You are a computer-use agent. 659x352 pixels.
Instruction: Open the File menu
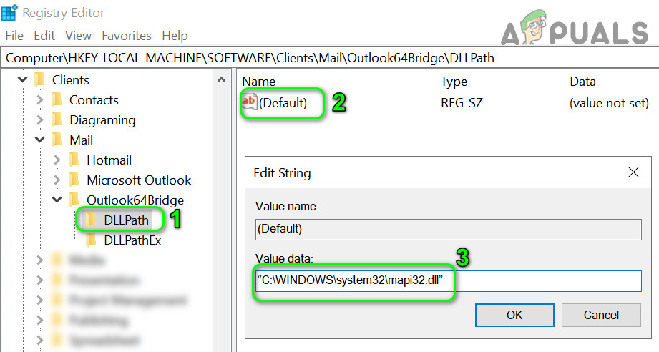14,36
